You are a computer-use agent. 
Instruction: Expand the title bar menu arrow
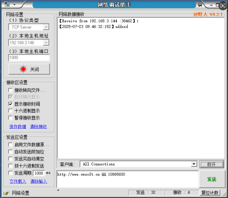point(14,5)
